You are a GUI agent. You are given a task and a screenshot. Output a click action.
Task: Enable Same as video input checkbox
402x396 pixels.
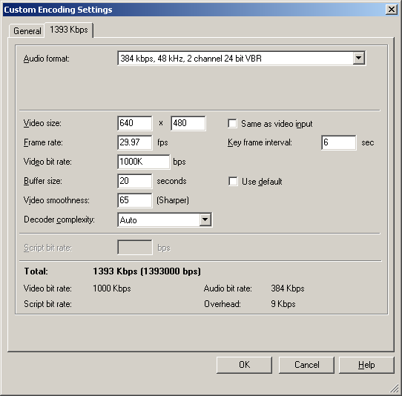232,124
